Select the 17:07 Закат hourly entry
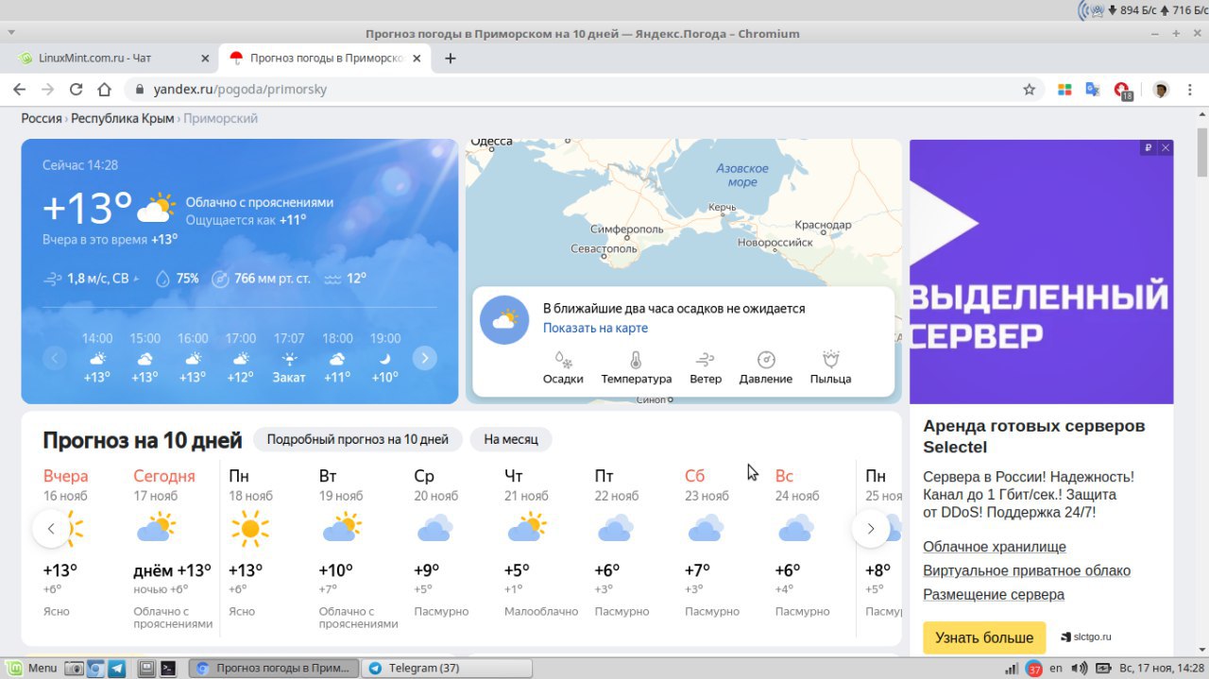Viewport: 1209px width, 679px height. pyautogui.click(x=289, y=358)
